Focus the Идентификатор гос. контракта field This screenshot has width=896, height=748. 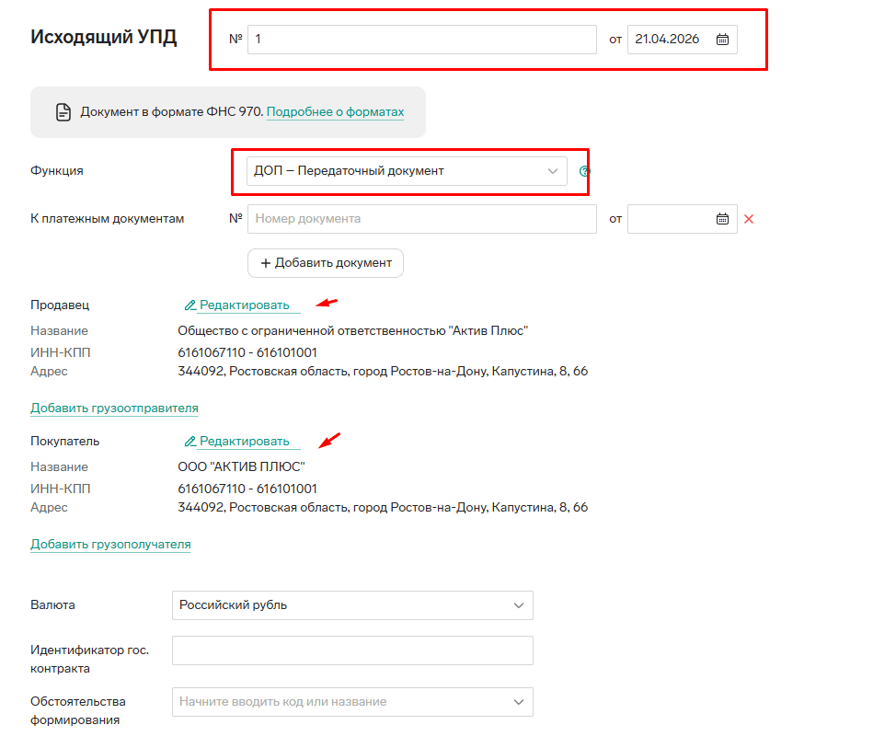tap(352, 650)
